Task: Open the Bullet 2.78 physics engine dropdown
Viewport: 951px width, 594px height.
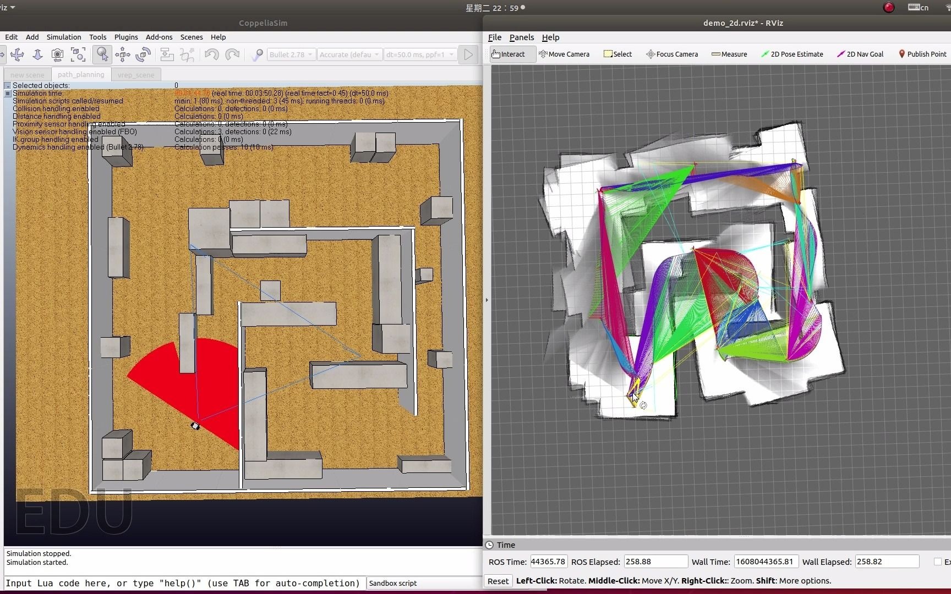Action: coord(290,54)
